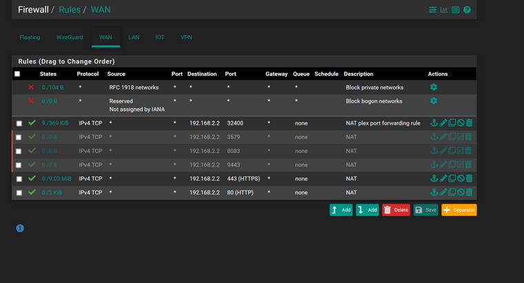Enable the disabled port 8083 rule

pos(461,151)
